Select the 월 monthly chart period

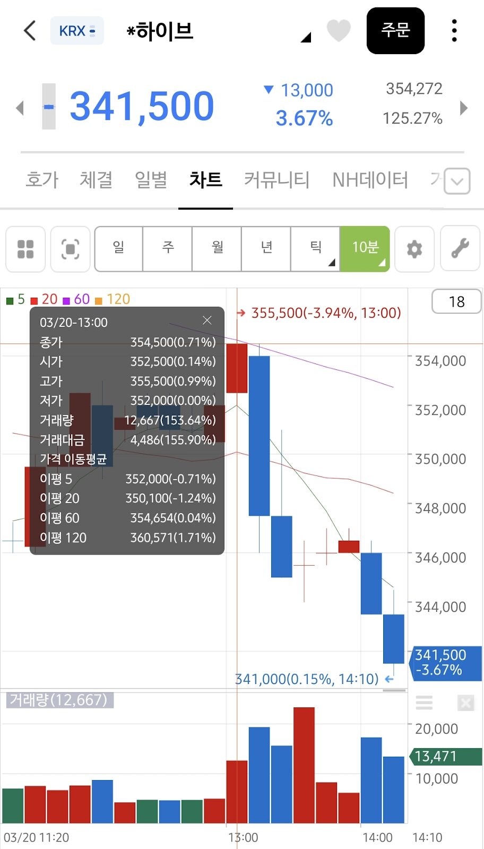click(x=217, y=249)
